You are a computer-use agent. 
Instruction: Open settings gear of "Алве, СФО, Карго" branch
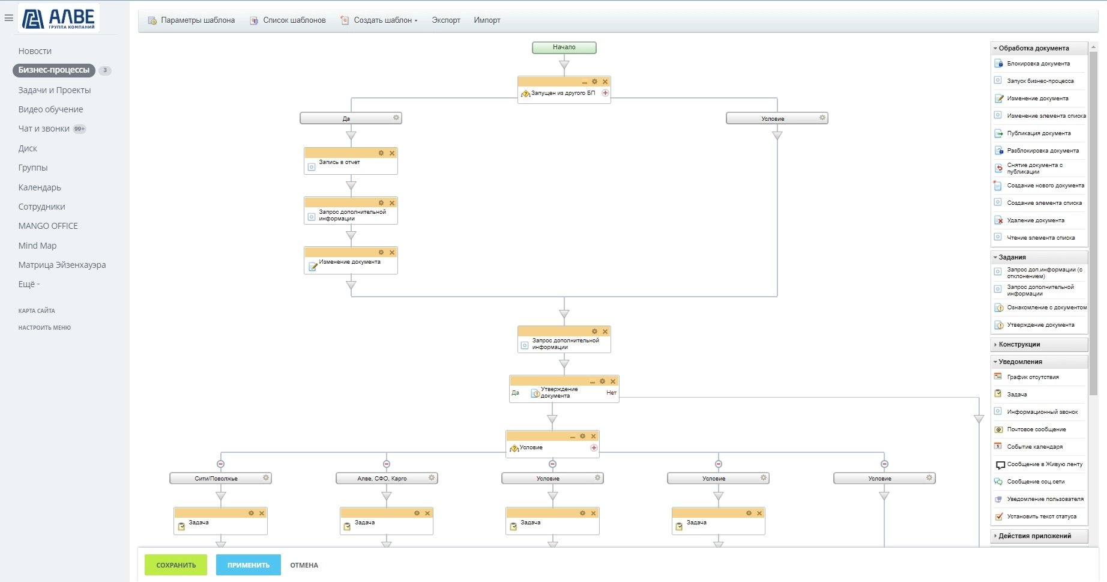[432, 478]
